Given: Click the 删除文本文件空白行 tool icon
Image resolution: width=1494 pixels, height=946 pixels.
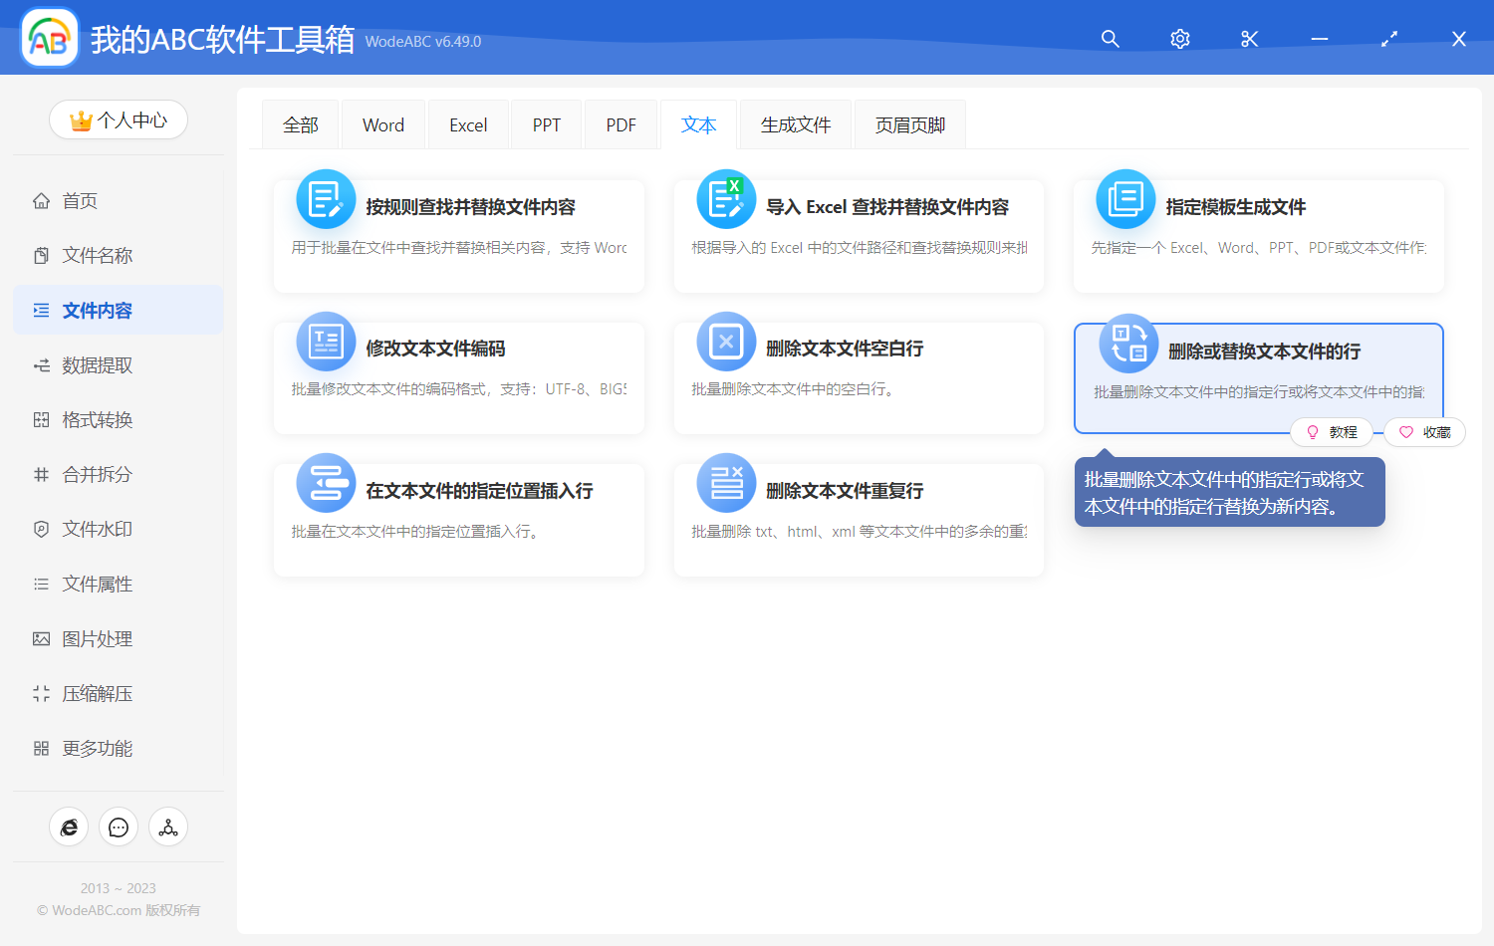Looking at the screenshot, I should [726, 342].
